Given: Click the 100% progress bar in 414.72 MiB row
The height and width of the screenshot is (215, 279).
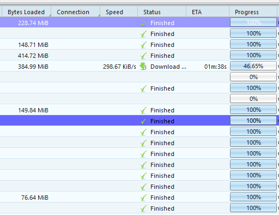Looking at the screenshot, I should [x=253, y=55].
